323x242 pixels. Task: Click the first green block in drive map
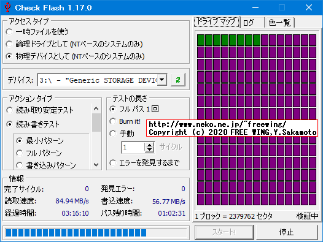tap(201, 40)
